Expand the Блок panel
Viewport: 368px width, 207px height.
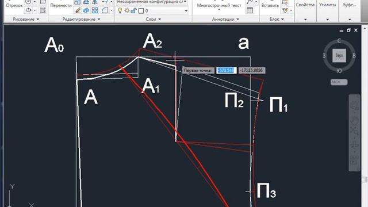277,19
